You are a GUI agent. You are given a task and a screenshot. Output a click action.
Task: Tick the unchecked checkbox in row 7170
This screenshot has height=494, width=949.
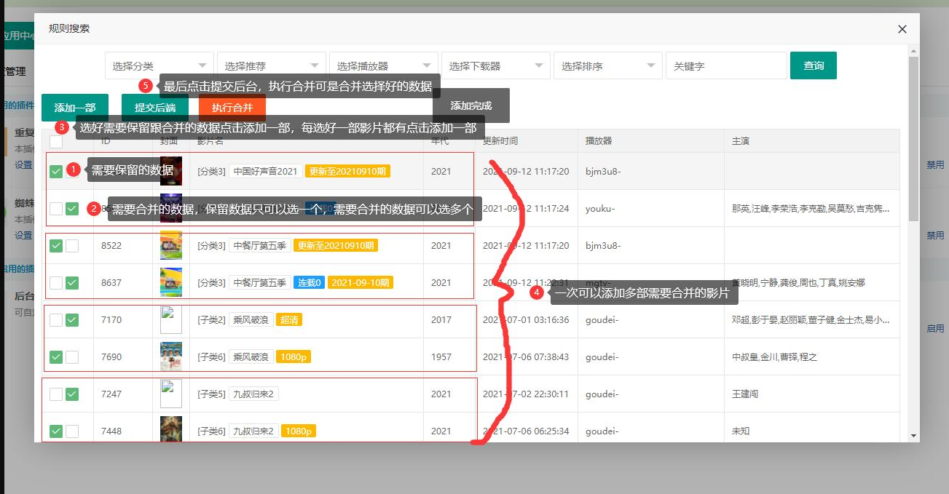(56, 319)
